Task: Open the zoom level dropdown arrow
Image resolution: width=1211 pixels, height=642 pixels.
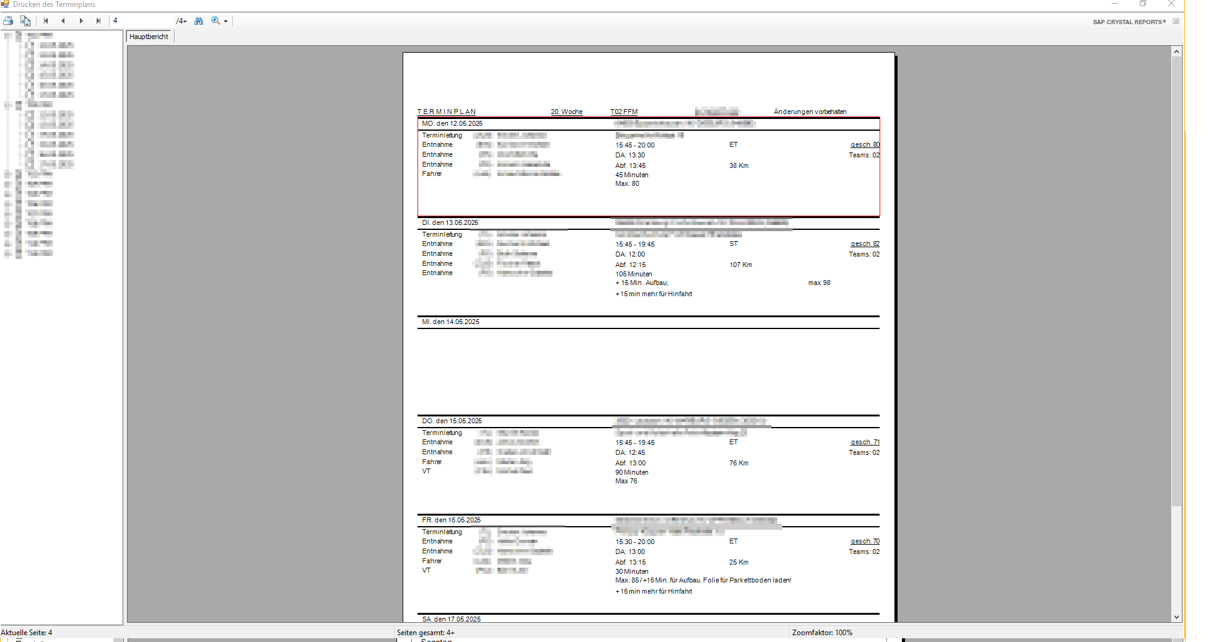Action: 226,22
